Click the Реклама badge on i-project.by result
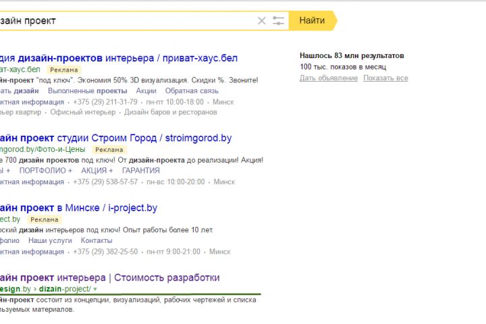This screenshot has width=486, height=324. point(45,219)
